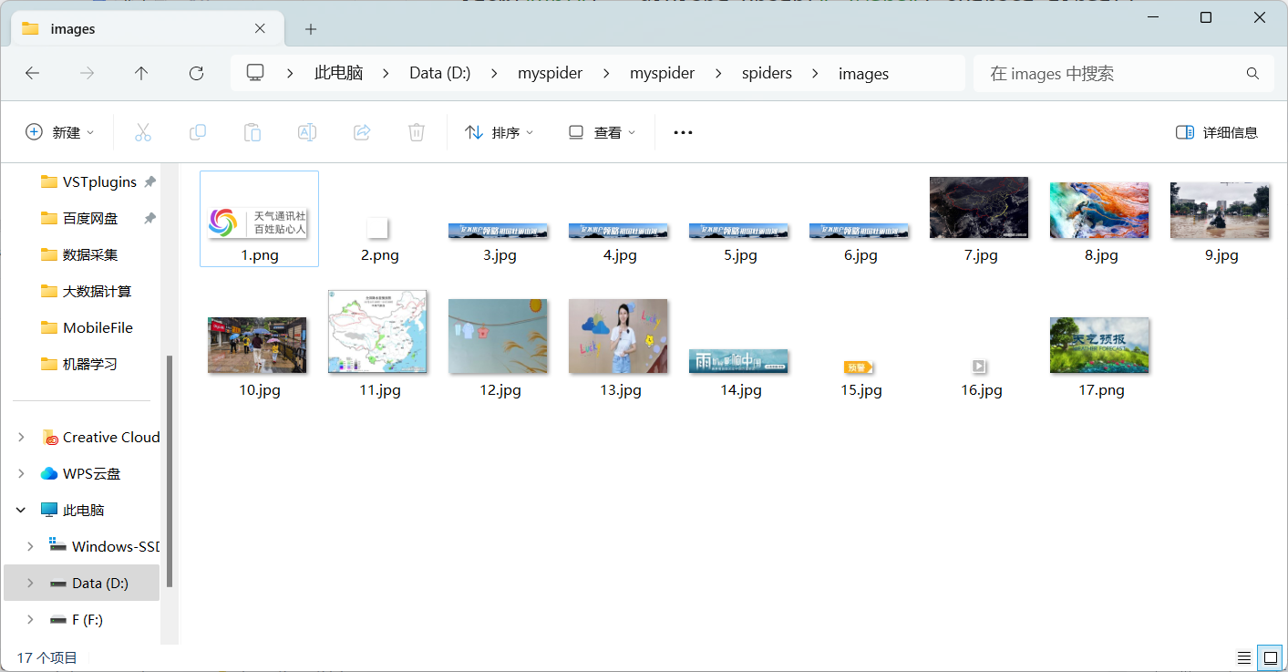Viewport: 1288px width, 672px height.
Task: Expand the Windows-SSD drive node
Action: click(30, 546)
